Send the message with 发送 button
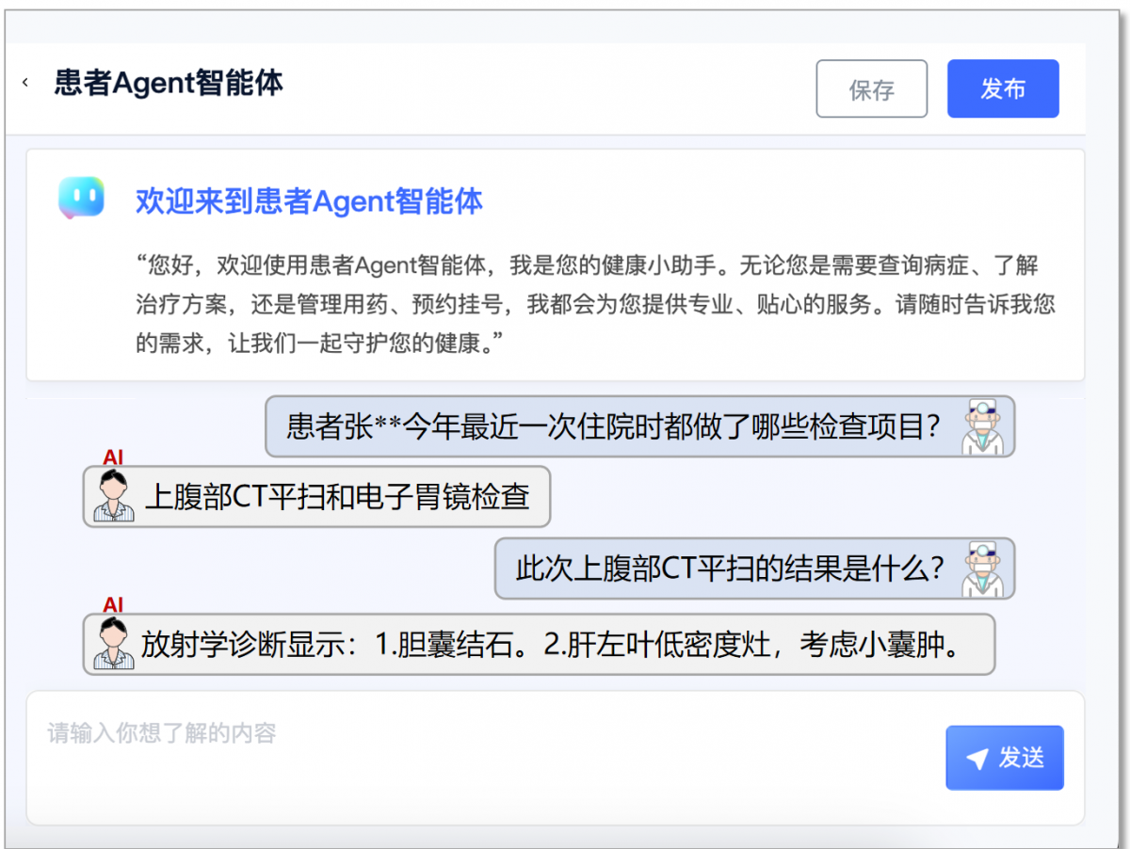This screenshot has height=849, width=1130. pyautogui.click(x=1005, y=758)
